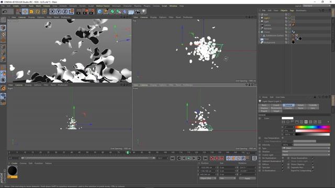Select Model mode in the left palette
Screen dimensions: 335x188
3,28
